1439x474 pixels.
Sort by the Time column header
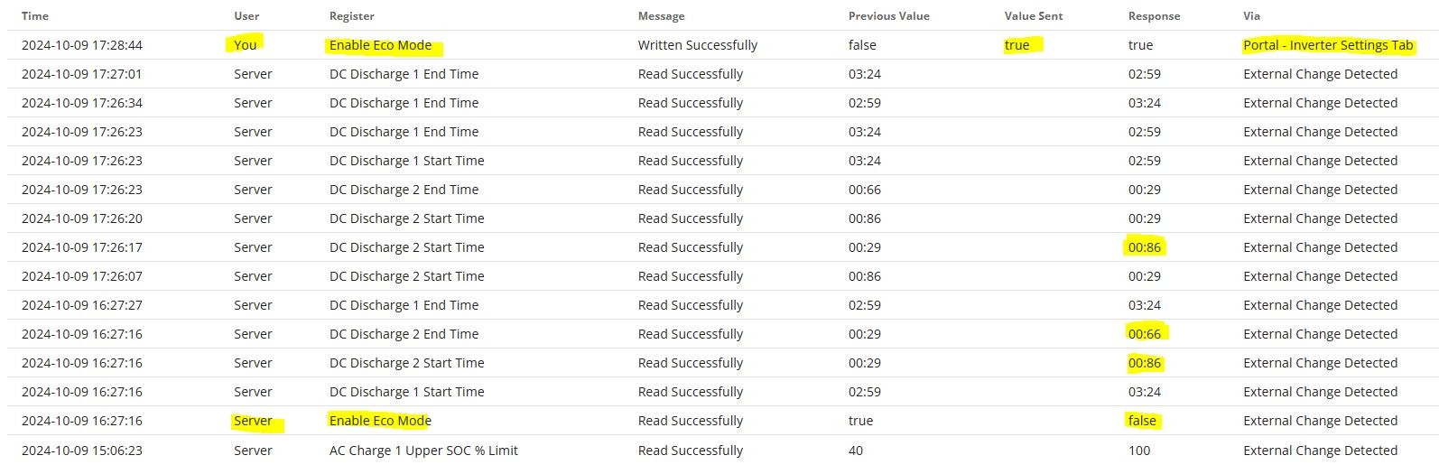[35, 16]
